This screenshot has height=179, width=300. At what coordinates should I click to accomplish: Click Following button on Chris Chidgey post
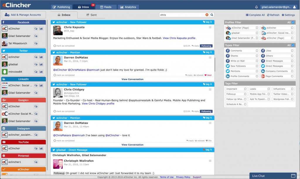[x=206, y=111]
